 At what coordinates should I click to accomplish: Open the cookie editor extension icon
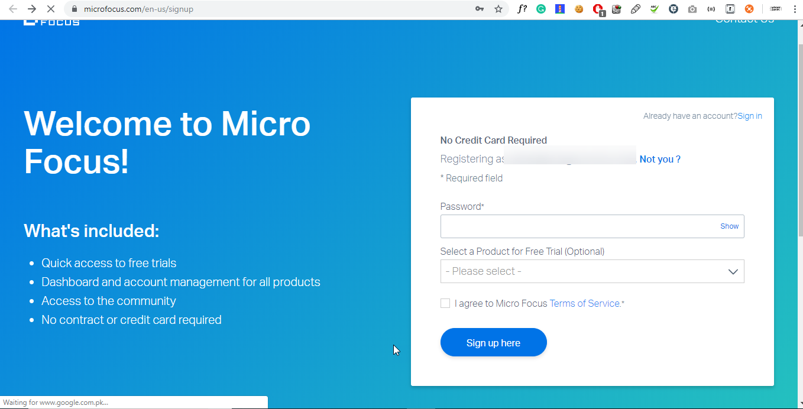tap(579, 9)
